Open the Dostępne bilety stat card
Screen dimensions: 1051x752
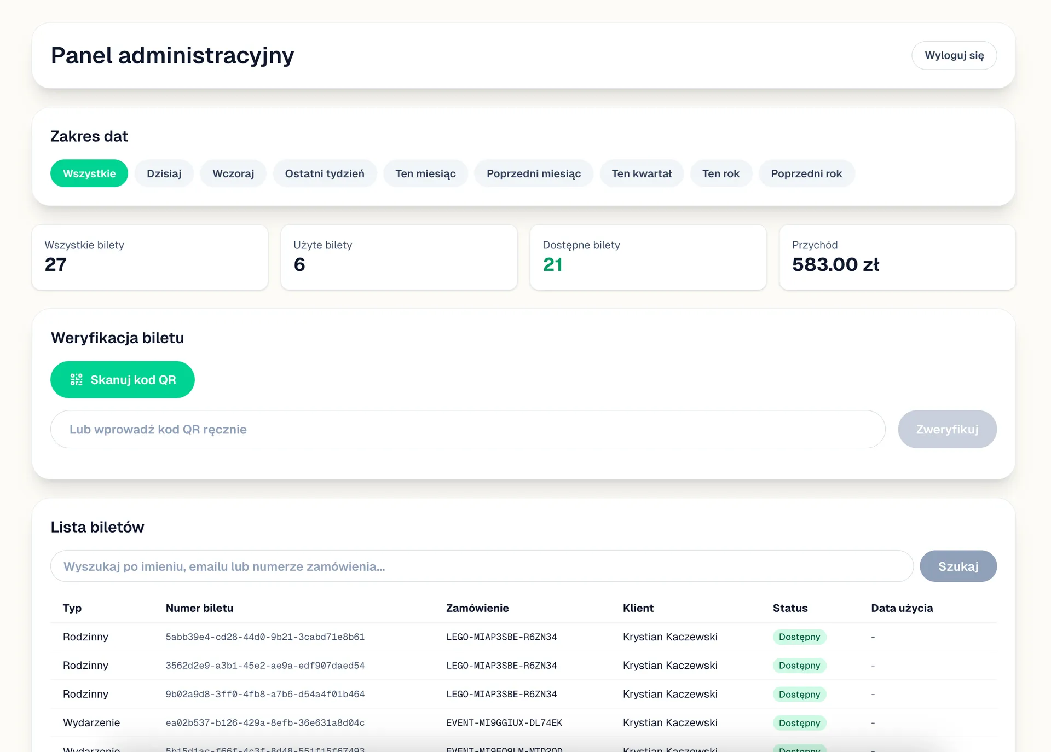648,257
